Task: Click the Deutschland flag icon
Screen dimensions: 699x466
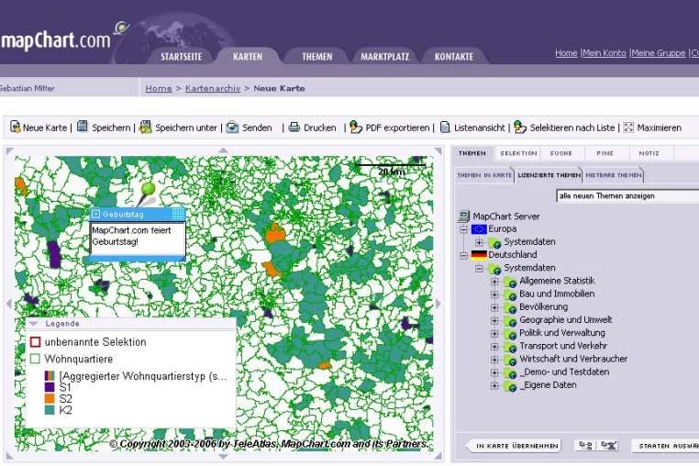Action: [479, 255]
